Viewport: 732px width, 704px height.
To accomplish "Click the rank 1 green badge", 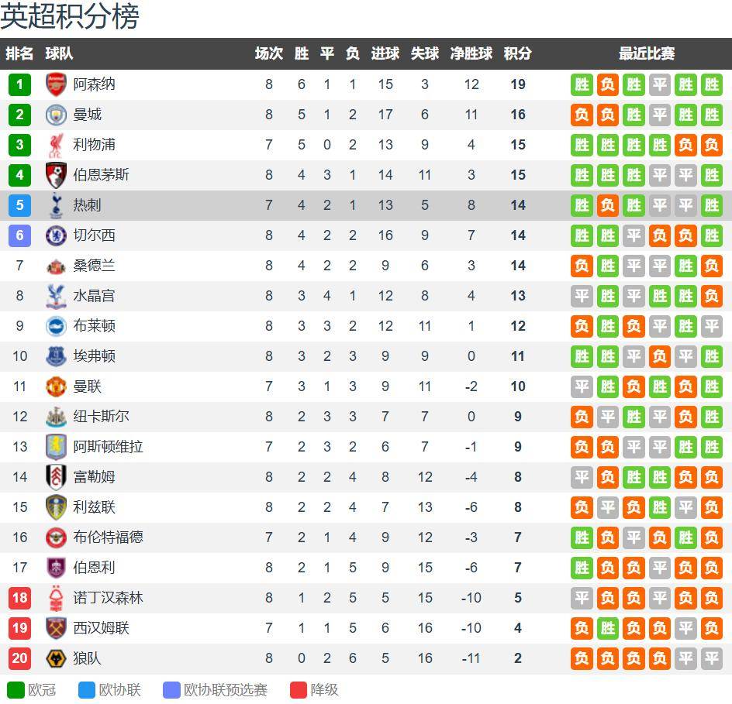I will tap(19, 84).
